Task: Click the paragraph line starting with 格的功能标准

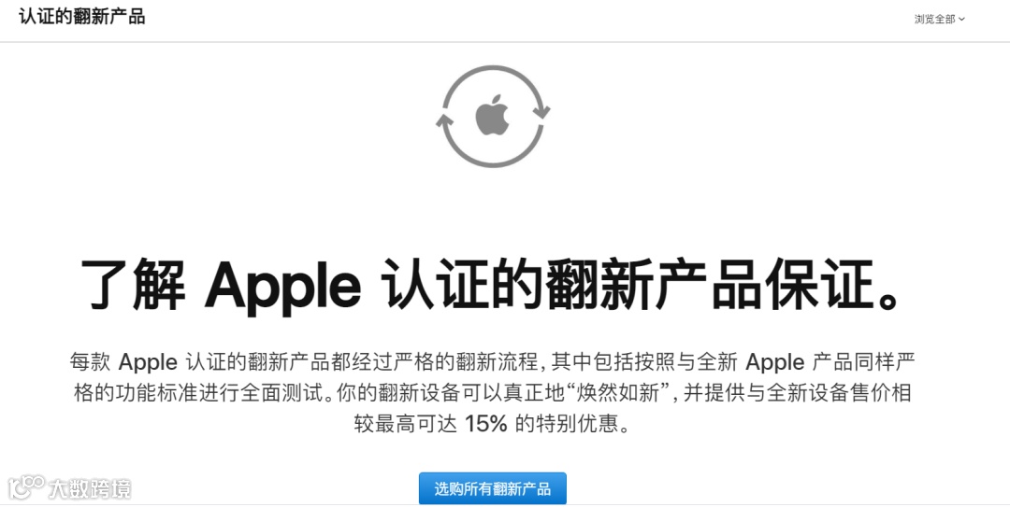Action: [493, 392]
